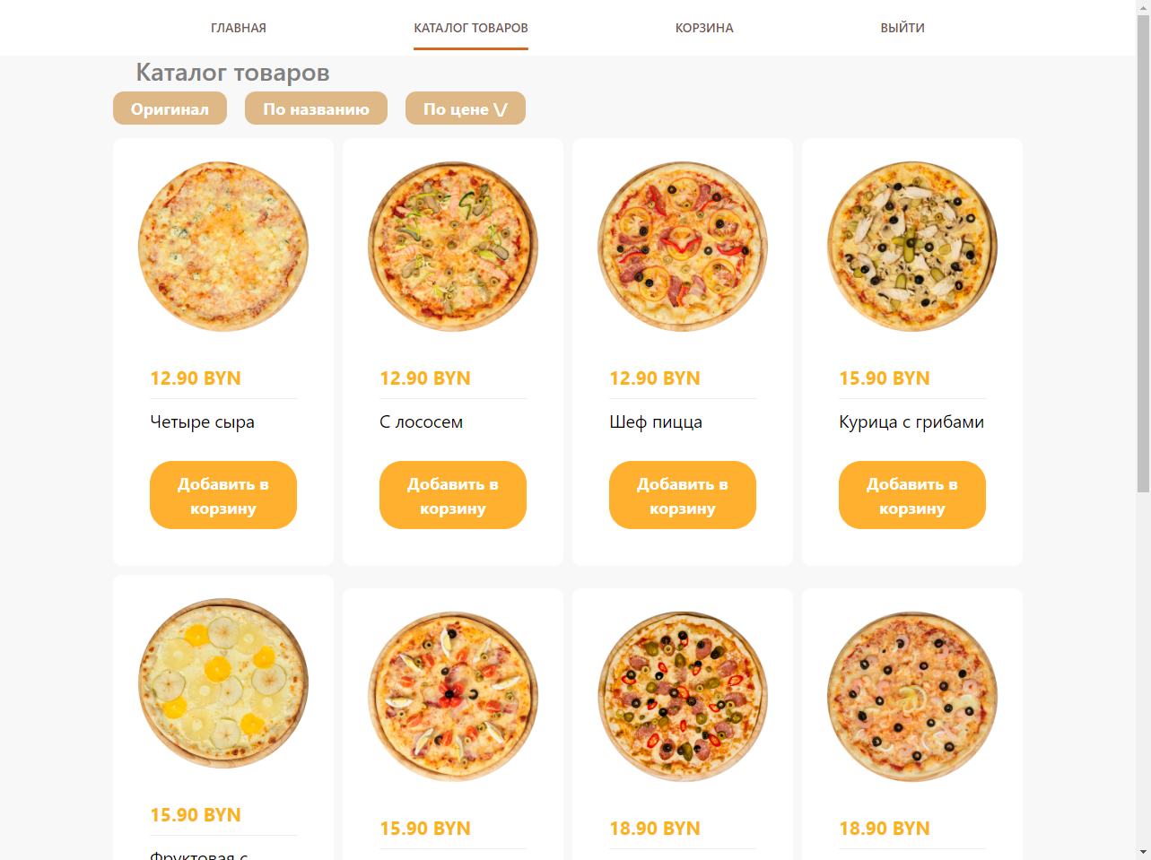Add Четыре сыра to cart
1151x860 pixels.
coord(223,495)
